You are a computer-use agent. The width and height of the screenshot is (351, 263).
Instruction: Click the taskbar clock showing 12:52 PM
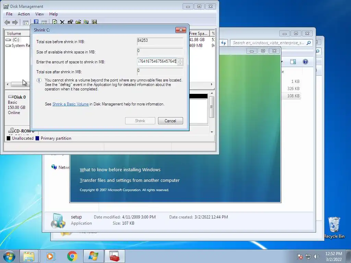[x=334, y=256]
